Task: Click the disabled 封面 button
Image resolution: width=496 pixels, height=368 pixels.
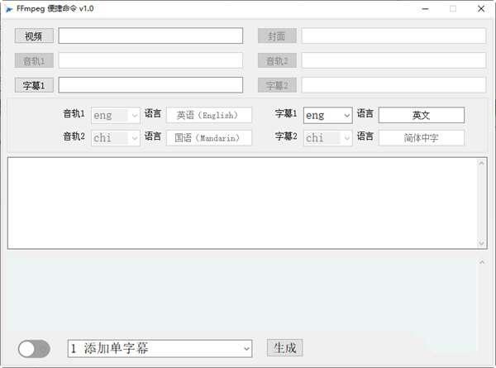Action: click(277, 36)
